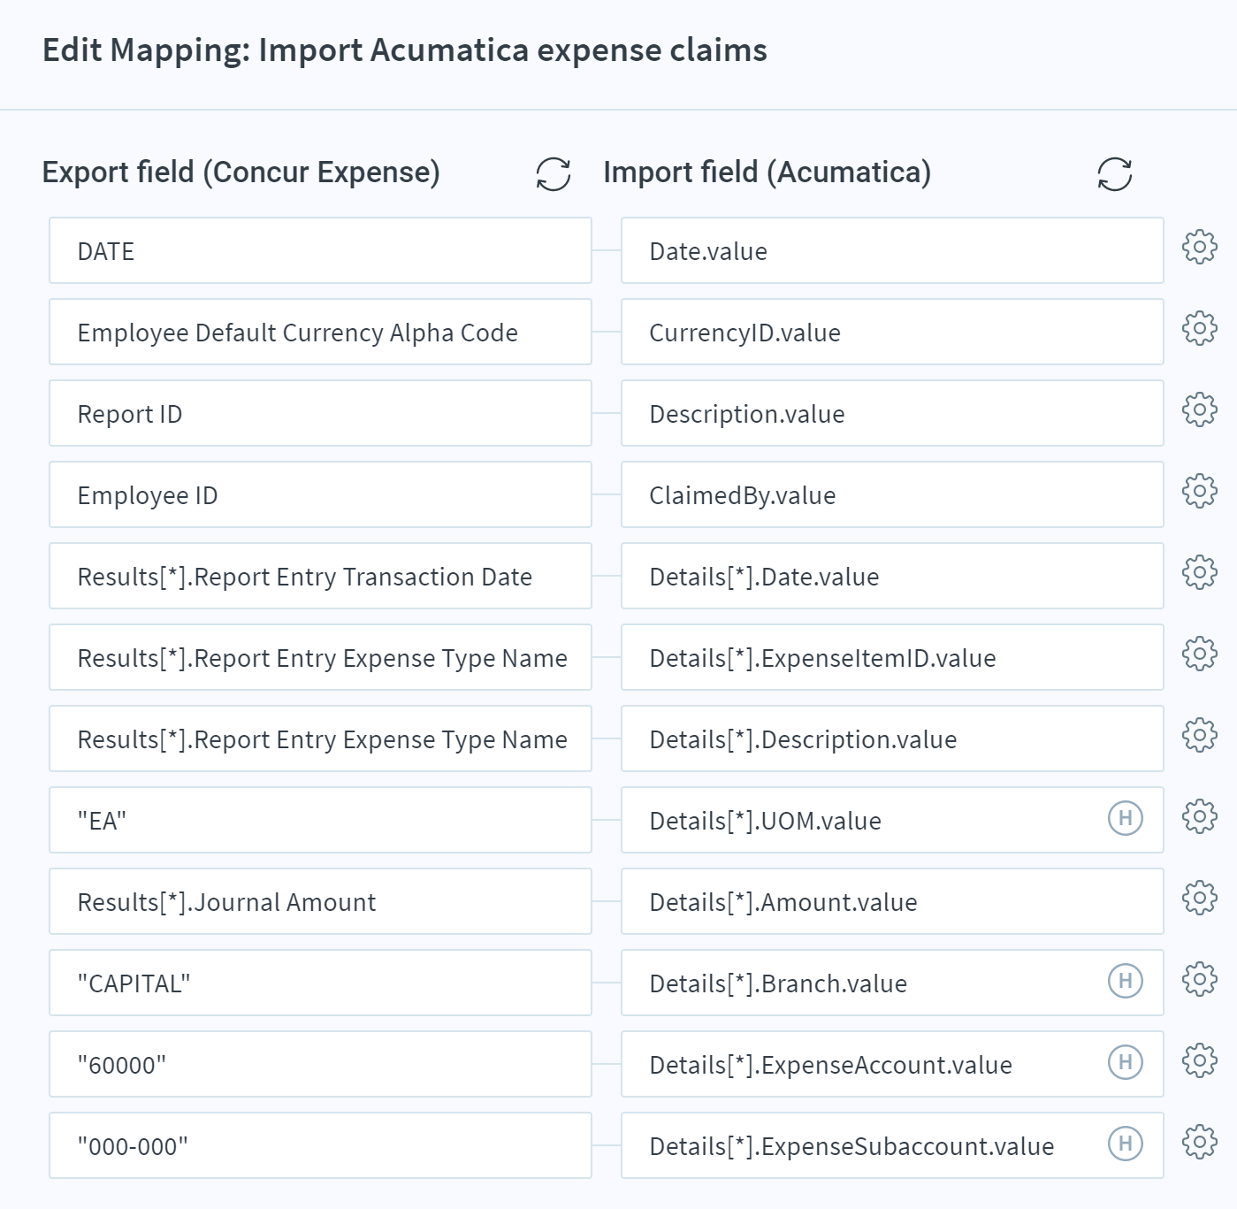Edit the Report ID export field
1237x1209 pixels.
tap(320, 413)
